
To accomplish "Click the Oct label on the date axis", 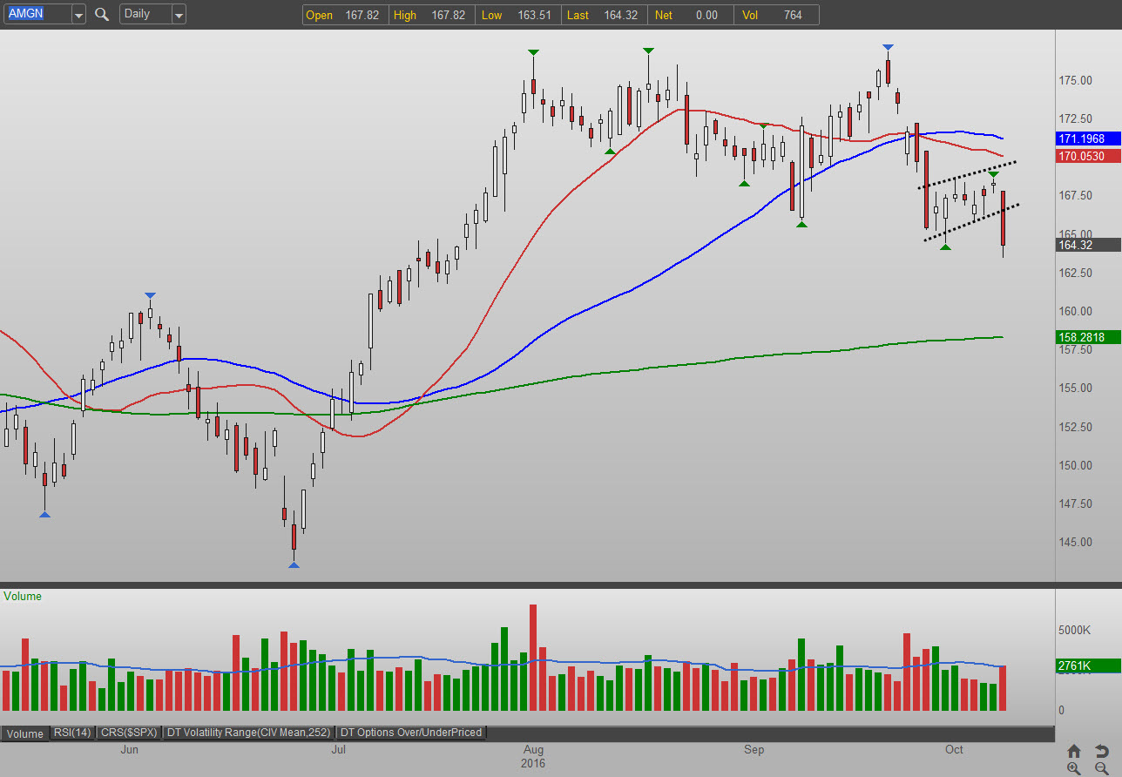I will click(x=955, y=750).
